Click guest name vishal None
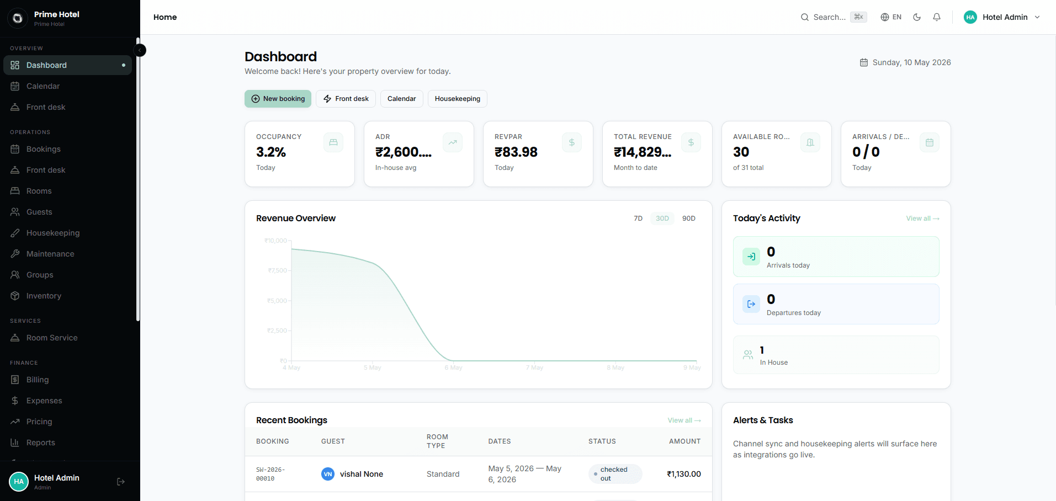Screen dimensions: 1056x501 click(x=362, y=474)
